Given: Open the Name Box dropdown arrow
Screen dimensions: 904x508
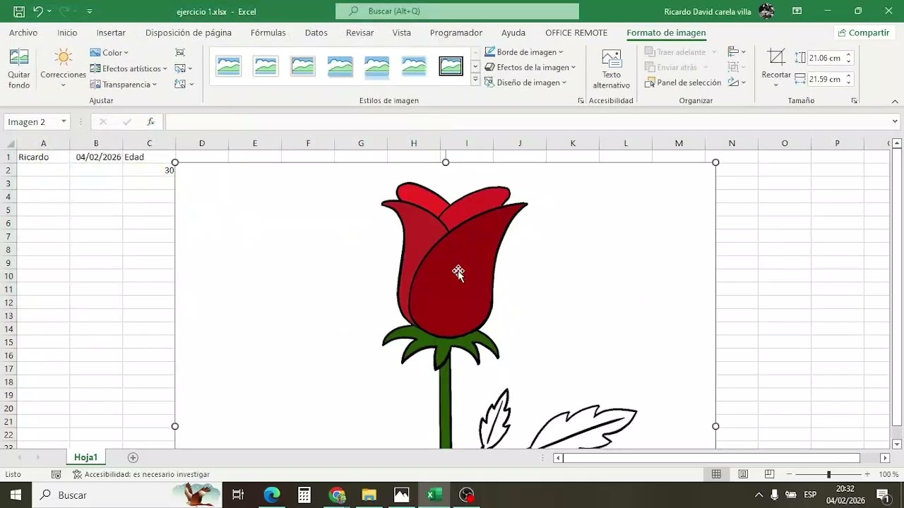Looking at the screenshot, I should pos(64,122).
